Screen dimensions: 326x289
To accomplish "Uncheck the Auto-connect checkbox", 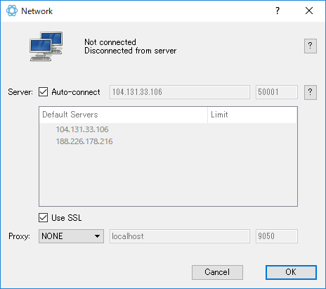I will pyautogui.click(x=44, y=92).
